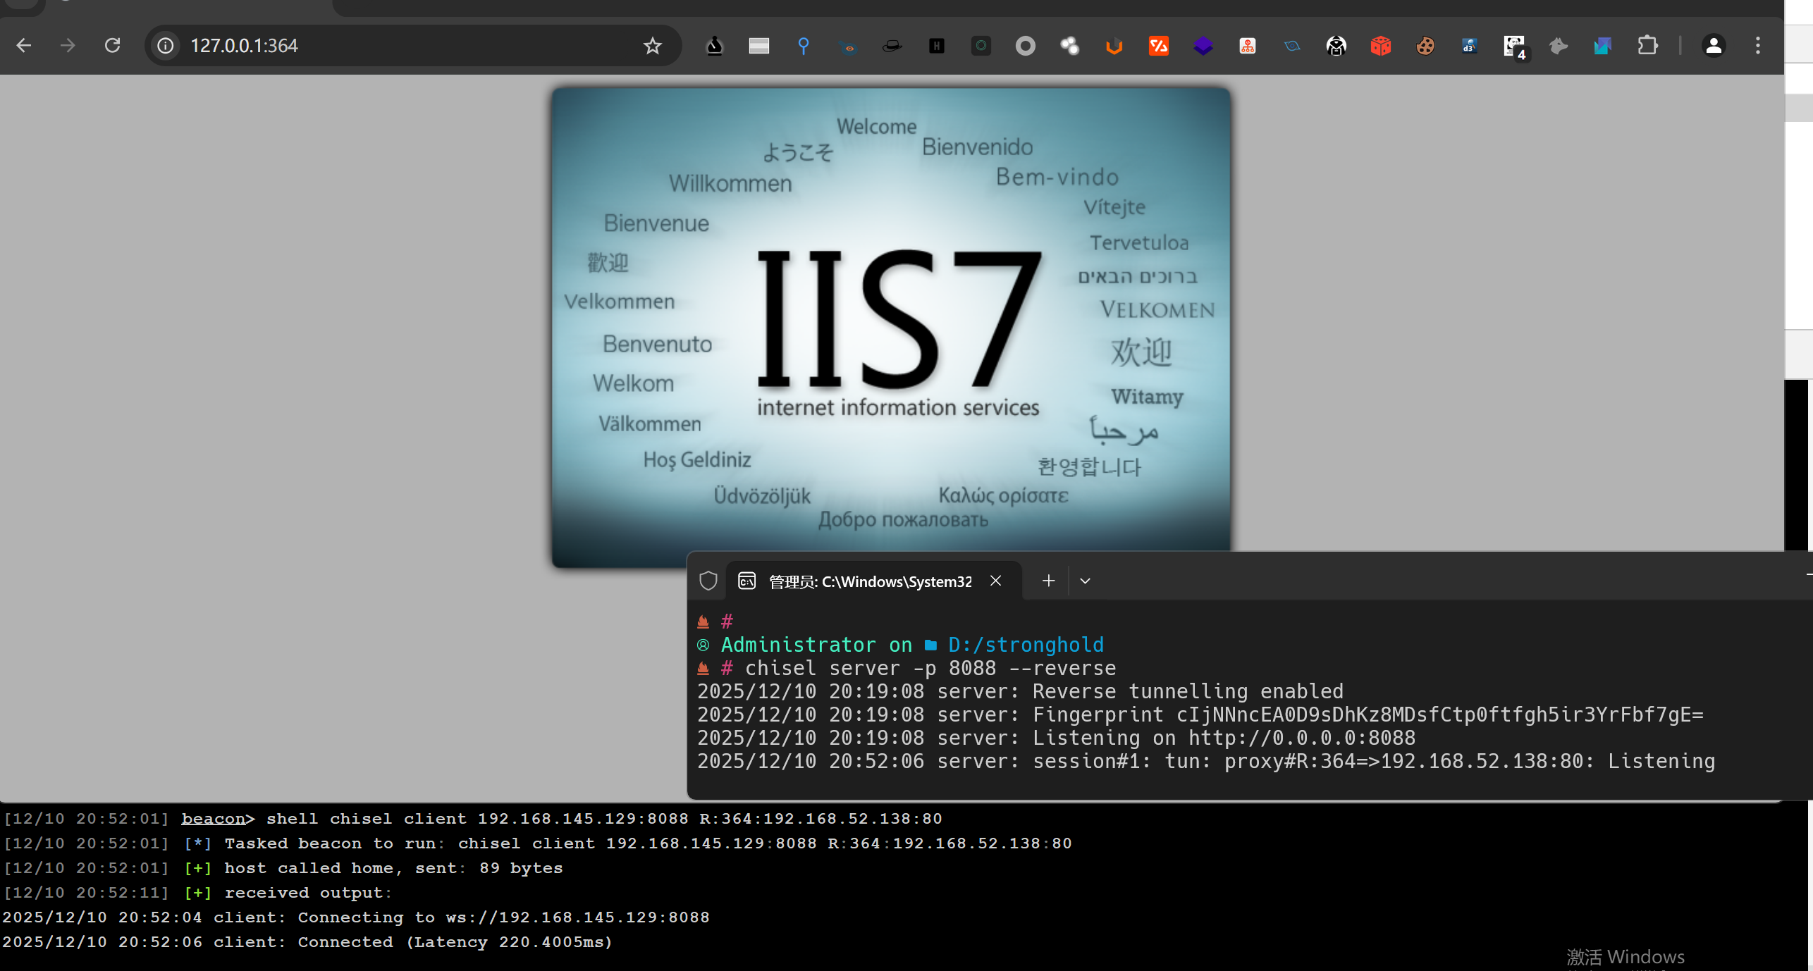The height and width of the screenshot is (971, 1813).
Task: Reload the 127.0.0.1:364 page
Action: tap(113, 46)
